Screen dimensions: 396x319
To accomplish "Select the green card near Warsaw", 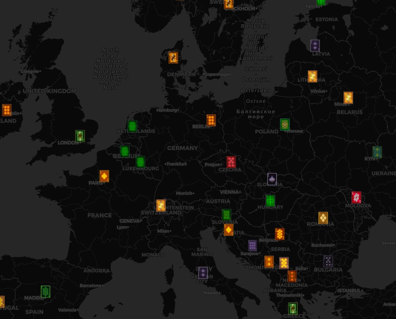I will click(285, 125).
